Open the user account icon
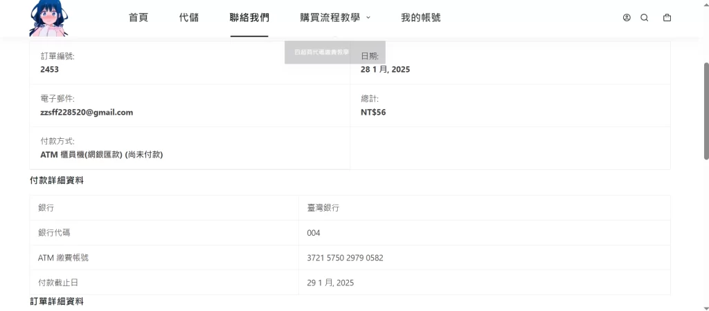The width and height of the screenshot is (709, 311). point(627,18)
